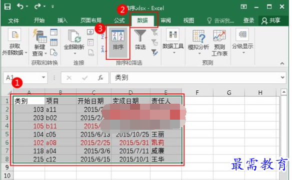Click the vertical scrollbar up arrow

[x=283, y=92]
